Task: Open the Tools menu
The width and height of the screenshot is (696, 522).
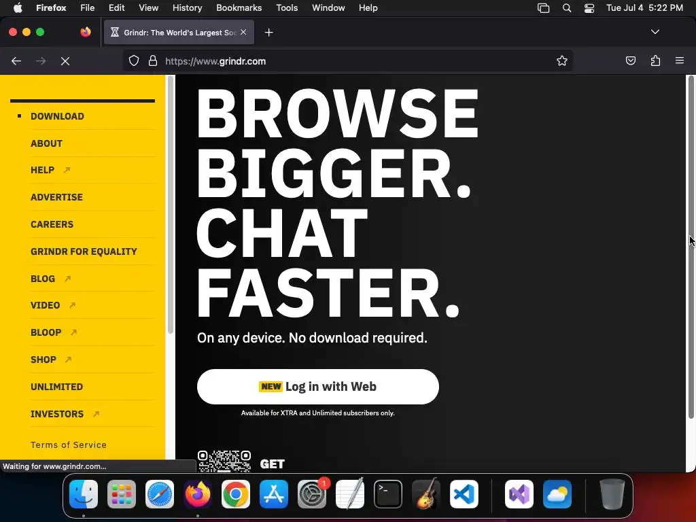Action: click(287, 7)
